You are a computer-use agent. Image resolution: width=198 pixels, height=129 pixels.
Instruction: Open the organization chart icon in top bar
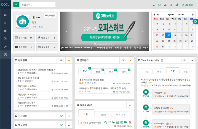(x=165, y=5)
